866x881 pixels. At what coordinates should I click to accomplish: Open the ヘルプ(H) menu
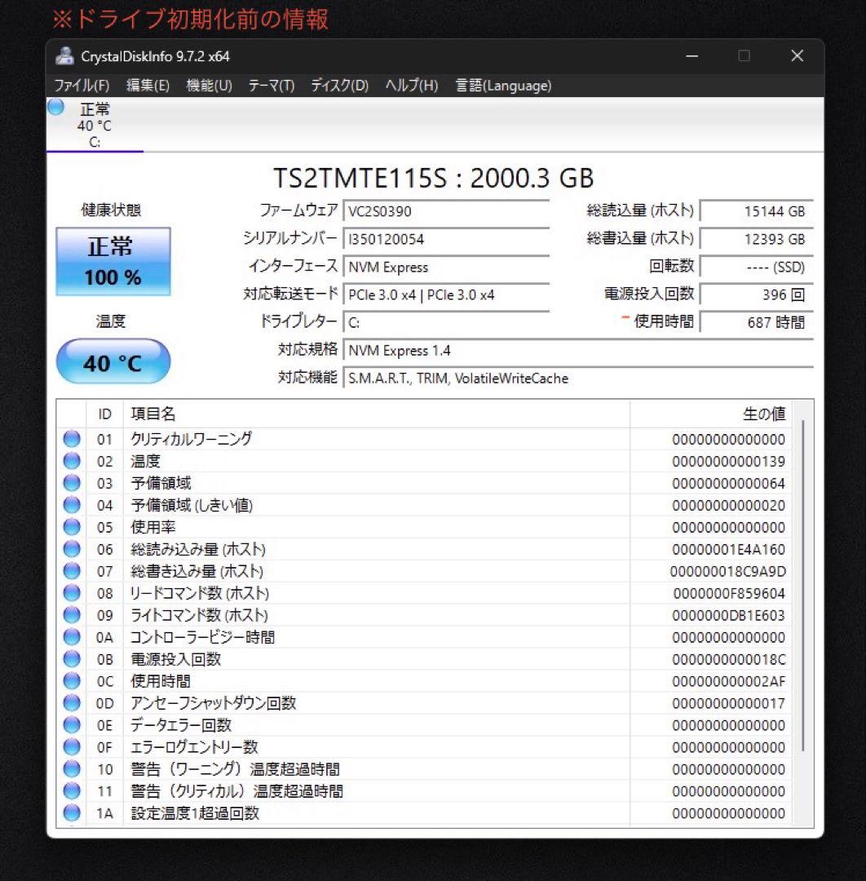[x=412, y=86]
